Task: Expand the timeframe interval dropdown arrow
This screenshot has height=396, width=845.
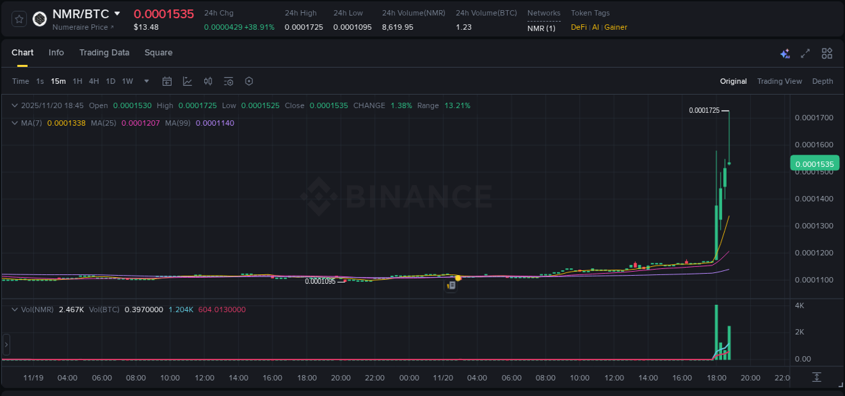Action: [x=145, y=81]
